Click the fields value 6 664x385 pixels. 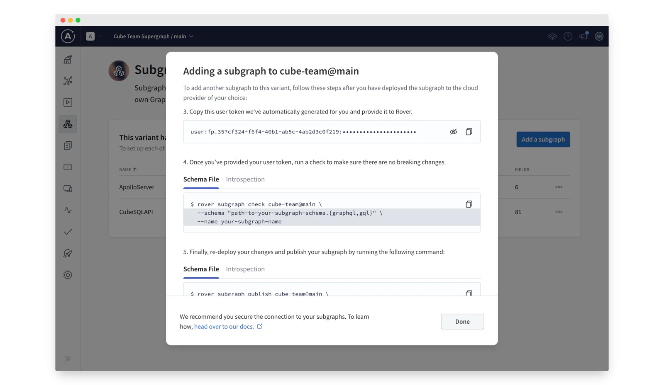517,187
